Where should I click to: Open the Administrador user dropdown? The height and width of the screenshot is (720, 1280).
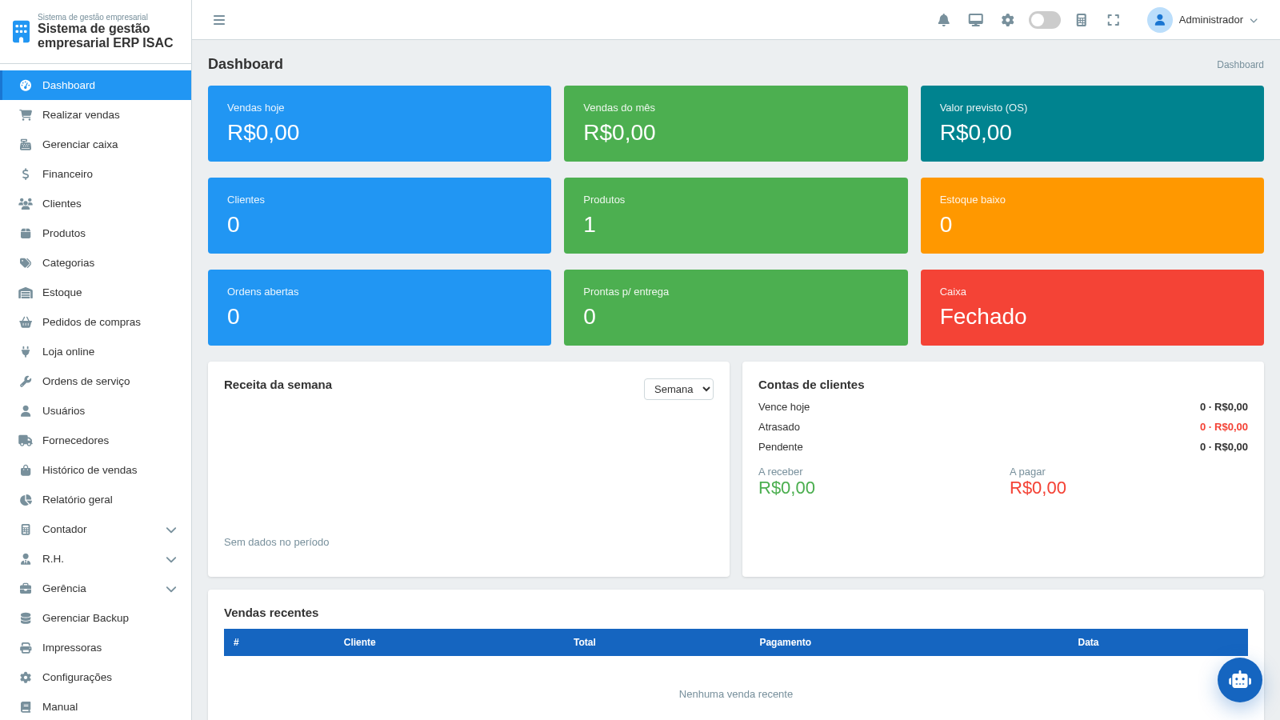click(x=1203, y=20)
